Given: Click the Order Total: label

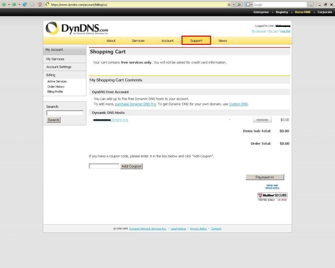Looking at the screenshot, I should (x=261, y=144).
